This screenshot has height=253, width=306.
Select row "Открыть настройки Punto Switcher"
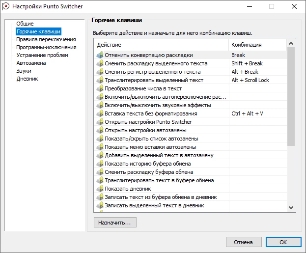(x=191, y=122)
